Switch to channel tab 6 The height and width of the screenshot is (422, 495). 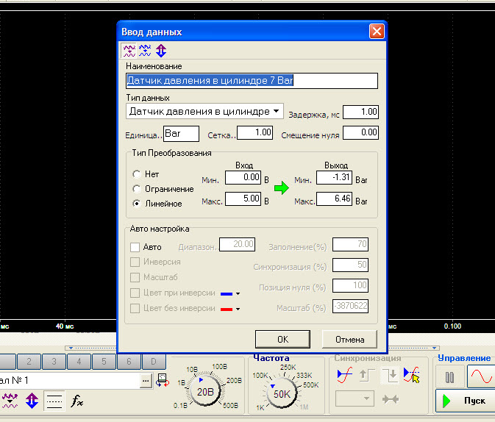pos(129,362)
